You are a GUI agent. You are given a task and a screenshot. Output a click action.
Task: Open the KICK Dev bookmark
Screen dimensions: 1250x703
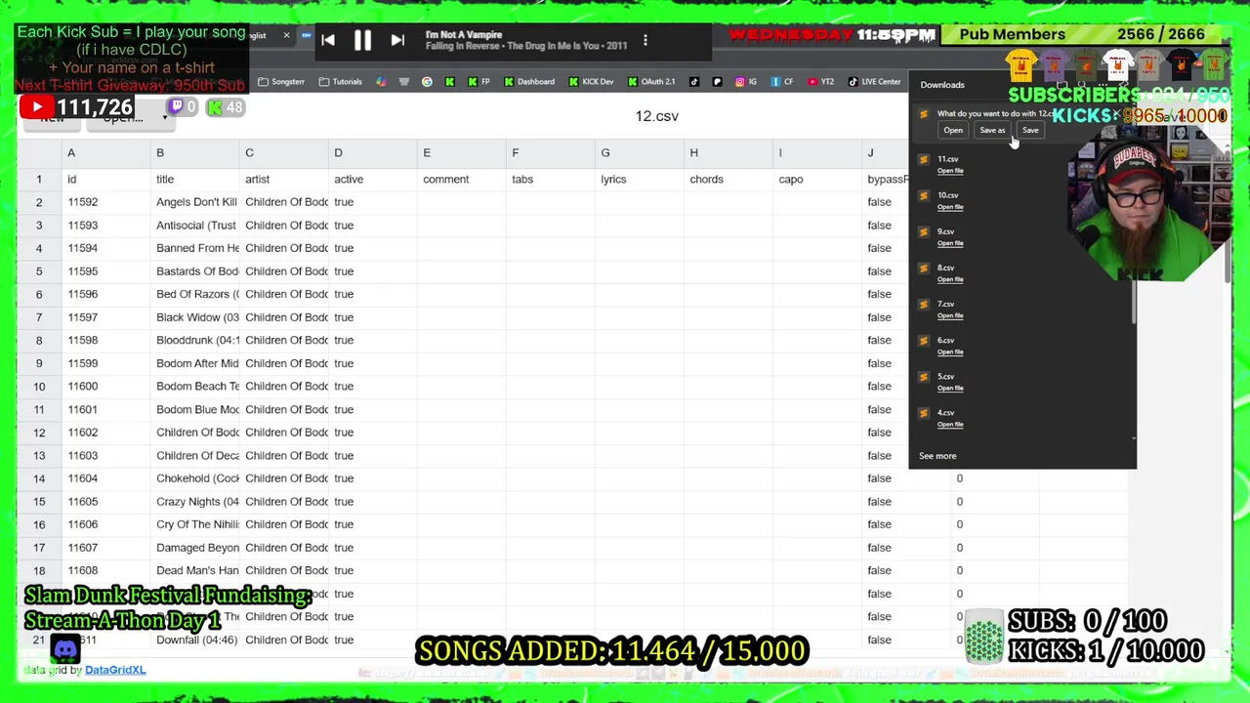tap(592, 82)
